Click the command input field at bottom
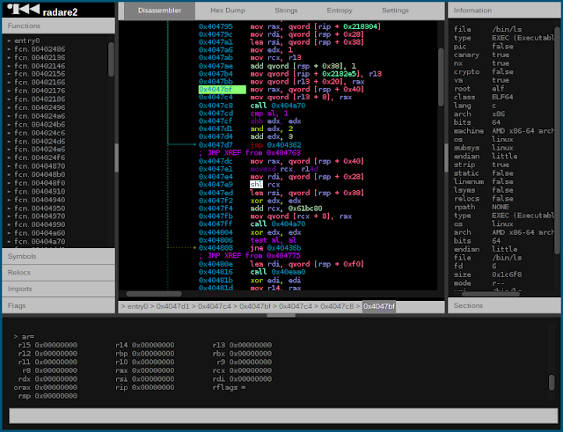563x432 pixels. (x=283, y=416)
